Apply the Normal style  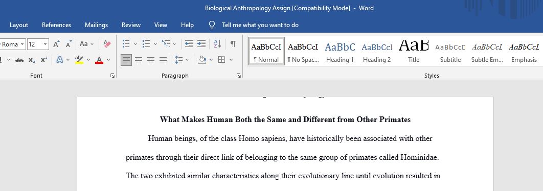click(266, 51)
